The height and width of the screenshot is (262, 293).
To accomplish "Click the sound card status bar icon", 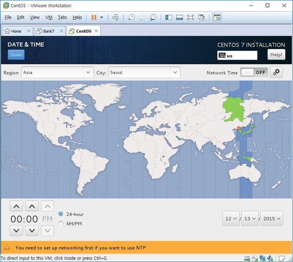I will click(x=270, y=258).
